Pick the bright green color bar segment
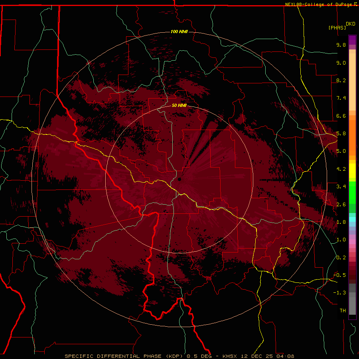Image resolution: width=359 pixels, height=359 pixels. click(x=352, y=193)
